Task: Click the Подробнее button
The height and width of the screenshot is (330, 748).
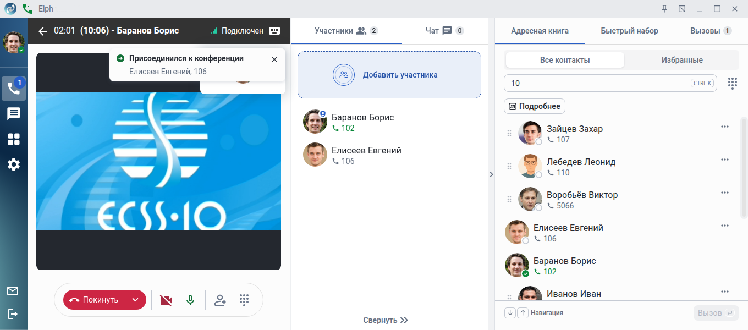Action: tap(535, 106)
